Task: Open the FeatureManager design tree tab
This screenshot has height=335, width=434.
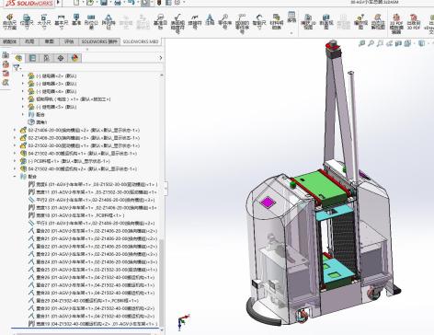Action: 19,58
